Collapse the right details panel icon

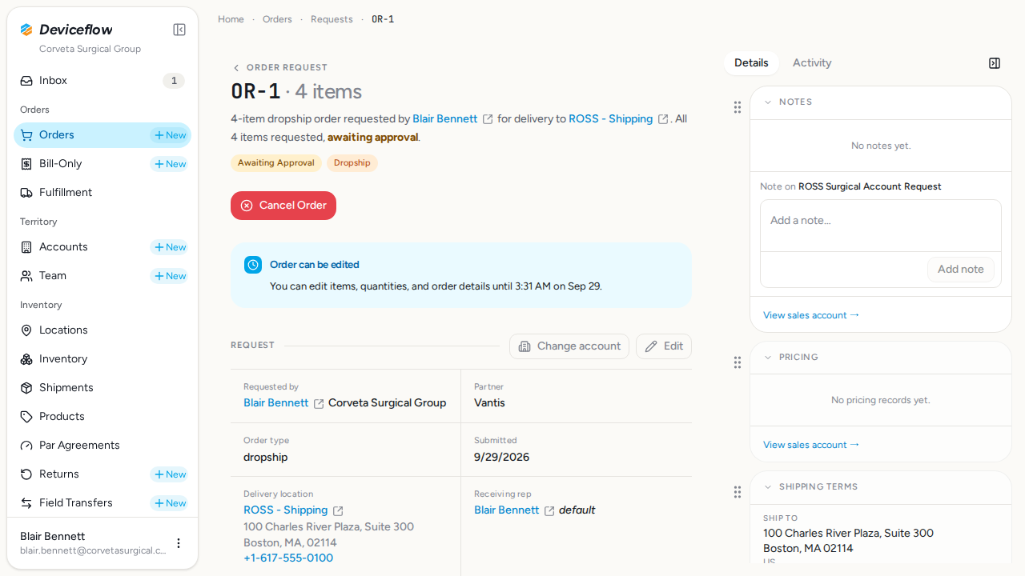coord(995,63)
